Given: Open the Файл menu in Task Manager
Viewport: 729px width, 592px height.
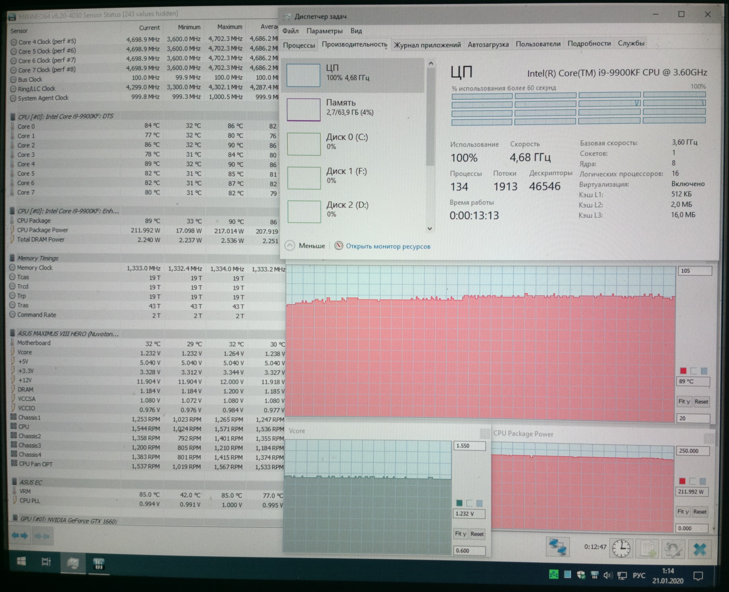Looking at the screenshot, I should [290, 31].
